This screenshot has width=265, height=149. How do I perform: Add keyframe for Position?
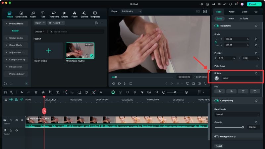click(256, 53)
